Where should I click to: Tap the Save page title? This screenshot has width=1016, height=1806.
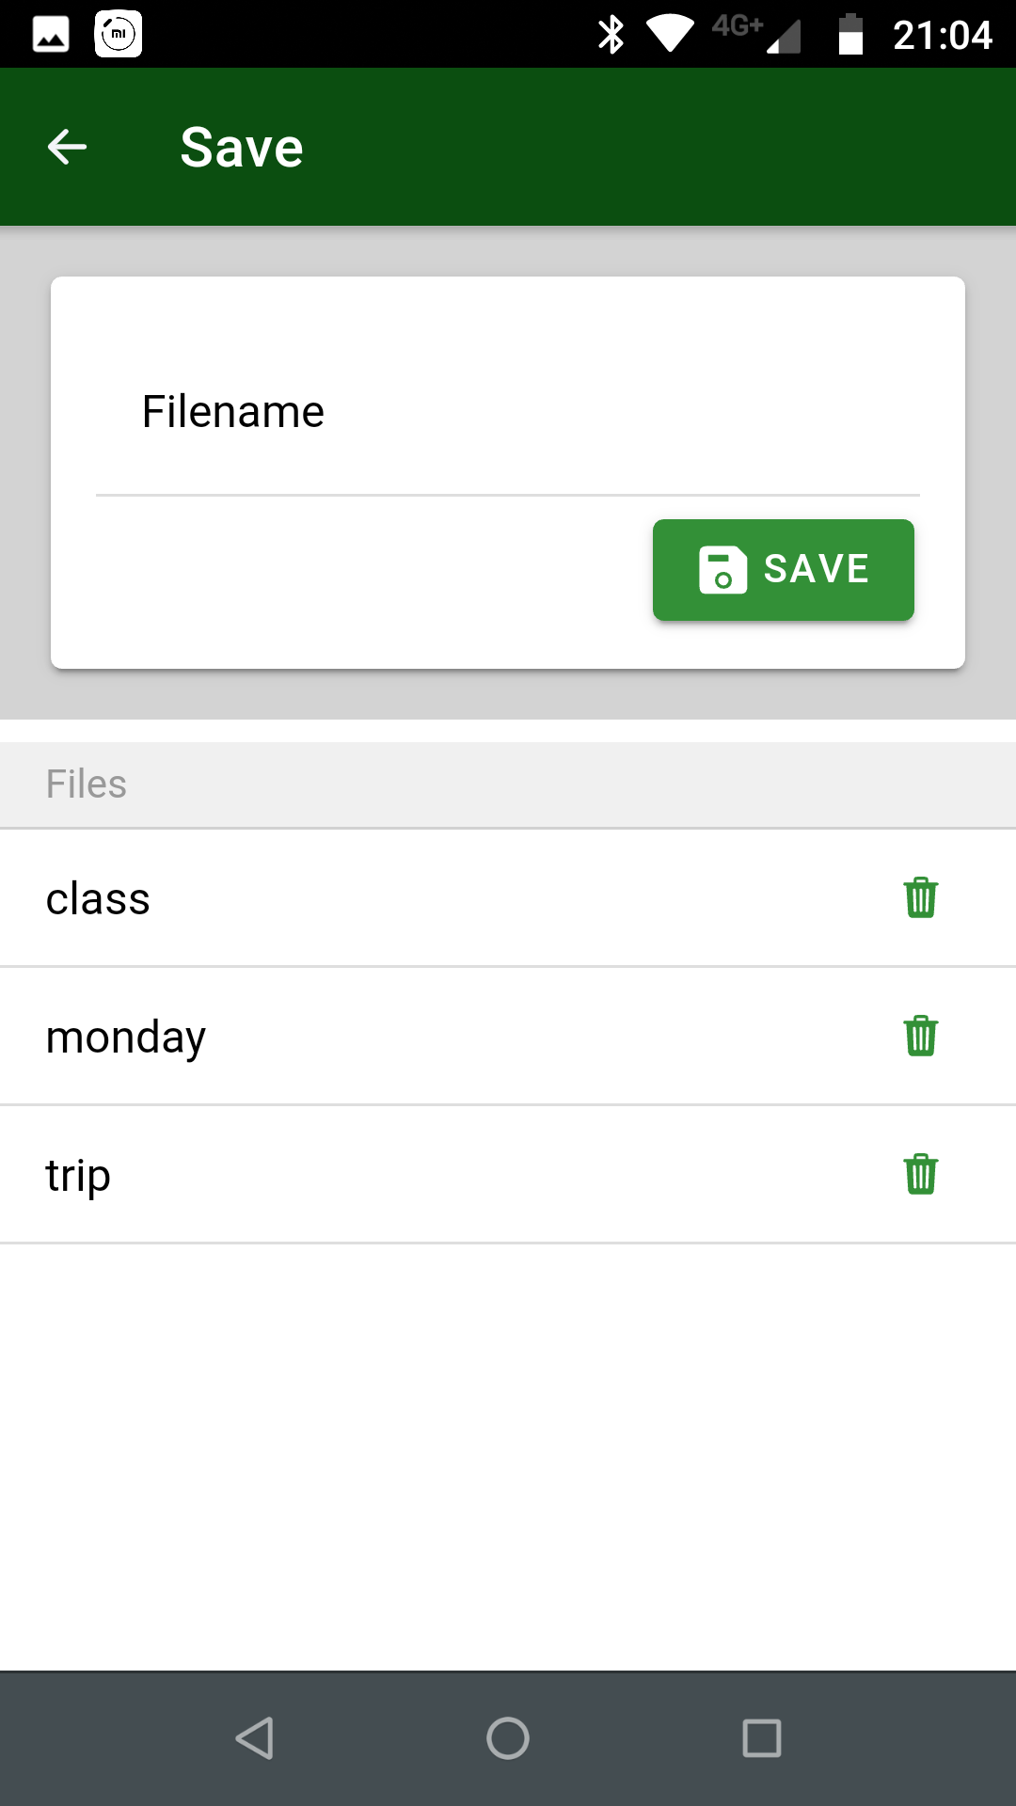coord(242,148)
